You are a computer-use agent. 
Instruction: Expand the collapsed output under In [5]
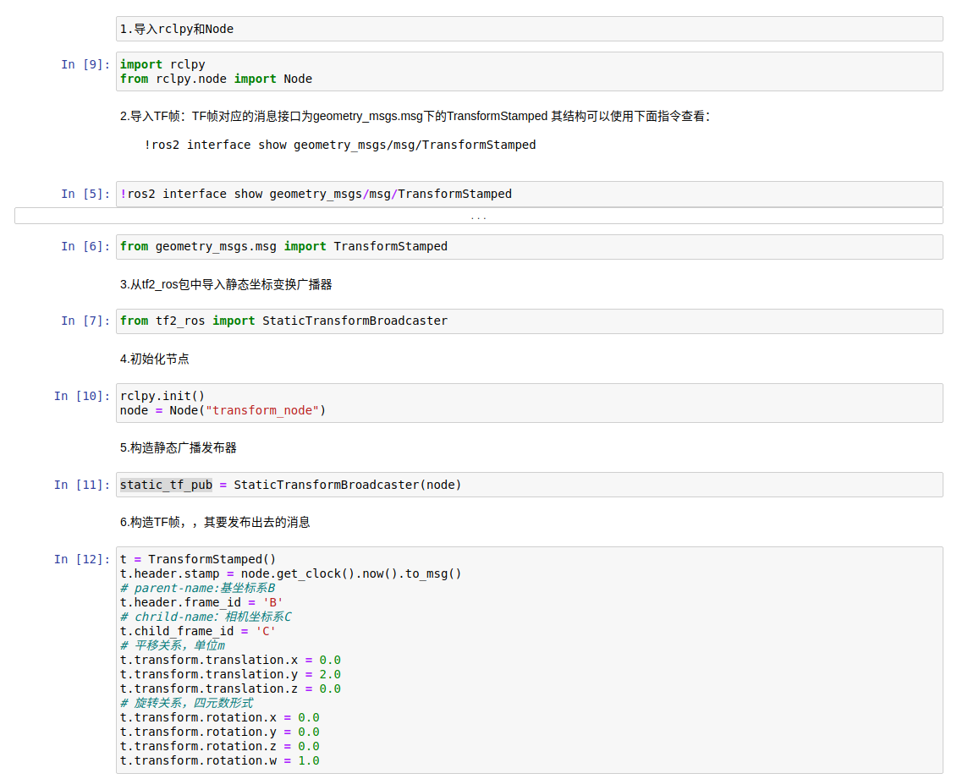(x=478, y=217)
